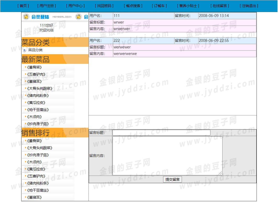Select message title werwewer
This screenshot has width=278, height=202.
(x=122, y=47)
